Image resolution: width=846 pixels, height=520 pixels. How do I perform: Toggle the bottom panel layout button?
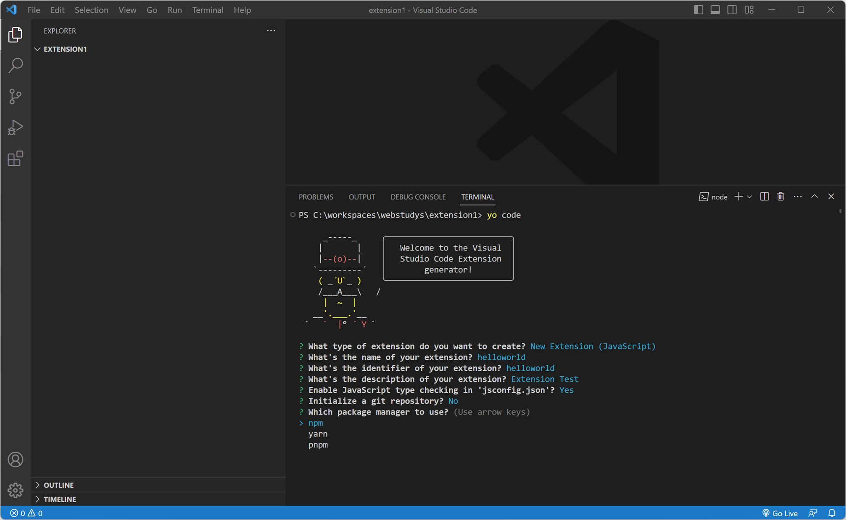(x=715, y=10)
